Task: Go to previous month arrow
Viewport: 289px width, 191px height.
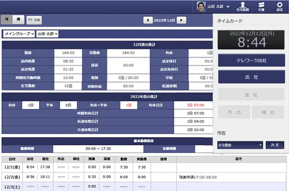Action: click(148, 20)
